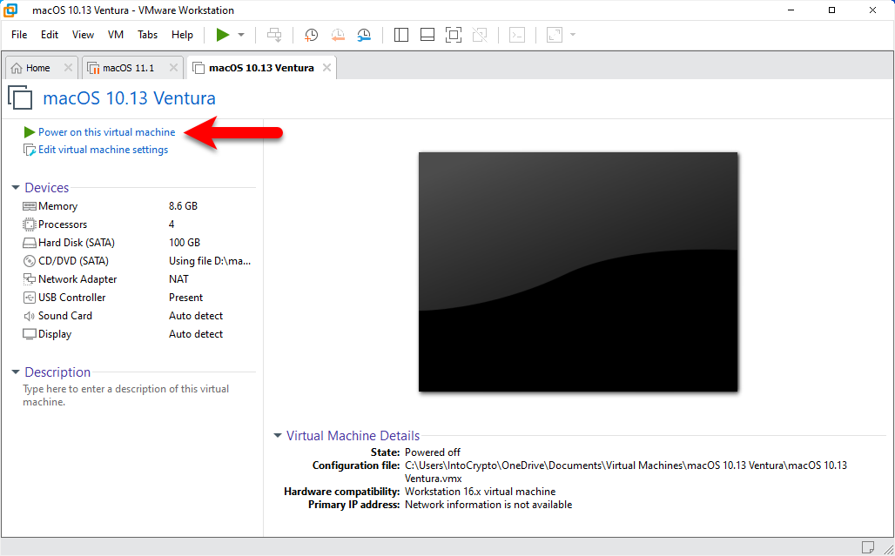Toggle the thumbnail bar icon

click(x=427, y=35)
